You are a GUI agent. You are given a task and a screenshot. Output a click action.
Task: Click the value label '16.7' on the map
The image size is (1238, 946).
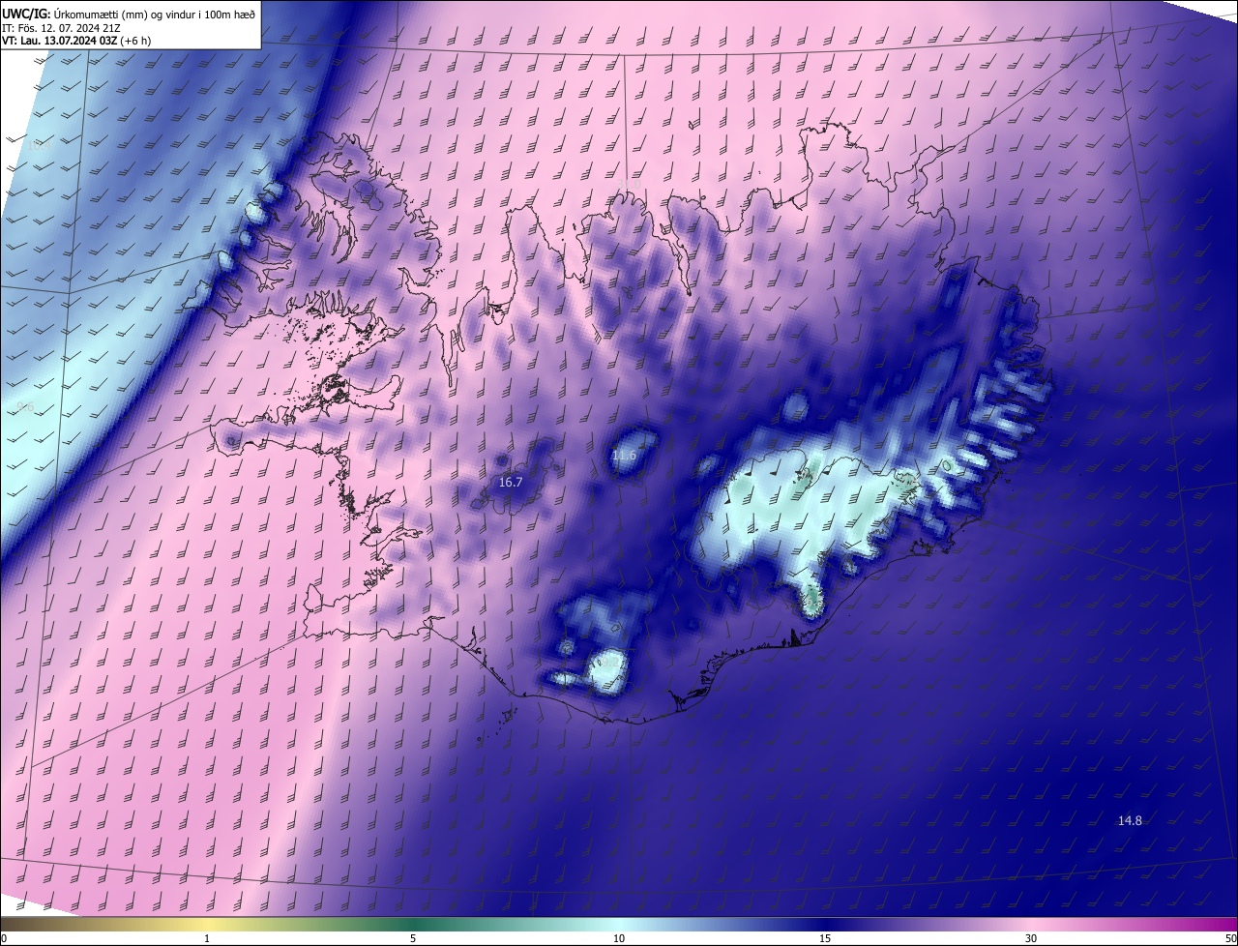pyautogui.click(x=511, y=482)
